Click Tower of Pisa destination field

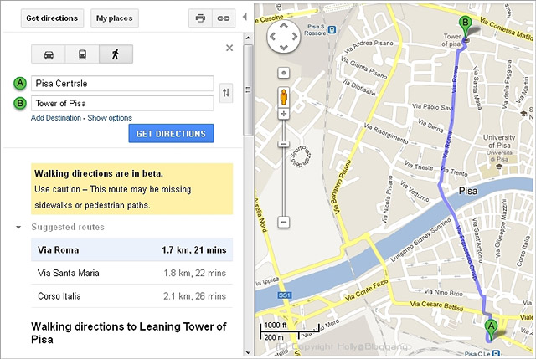122,103
